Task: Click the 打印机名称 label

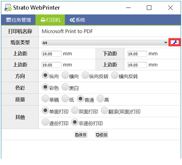Action: point(20,31)
